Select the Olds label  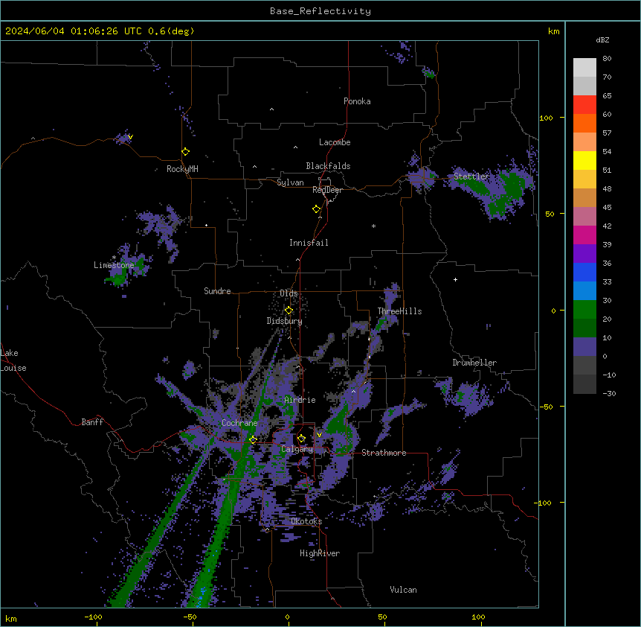(x=289, y=293)
